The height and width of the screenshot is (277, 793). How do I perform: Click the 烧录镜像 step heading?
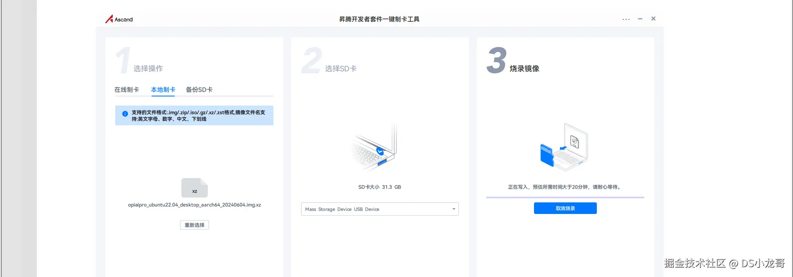pos(525,68)
